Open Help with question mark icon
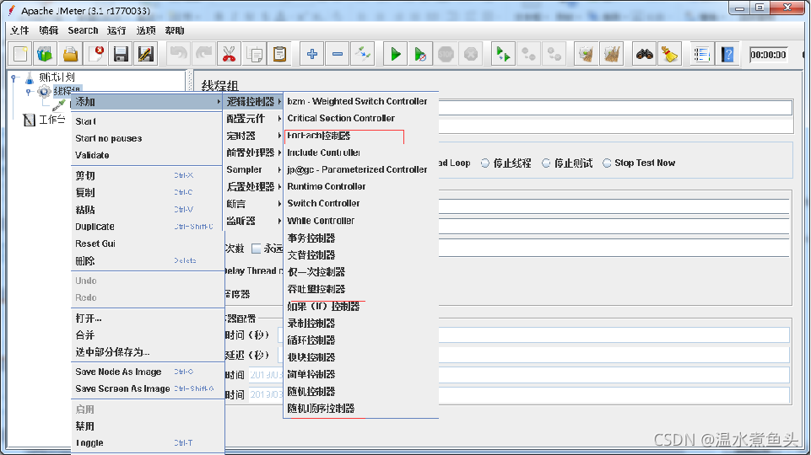This screenshot has height=455, width=811. pyautogui.click(x=727, y=54)
